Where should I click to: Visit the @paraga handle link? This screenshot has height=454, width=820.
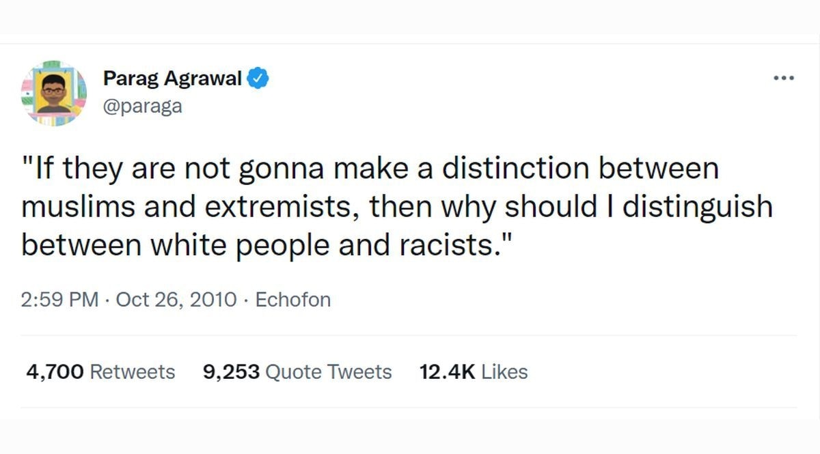143,107
